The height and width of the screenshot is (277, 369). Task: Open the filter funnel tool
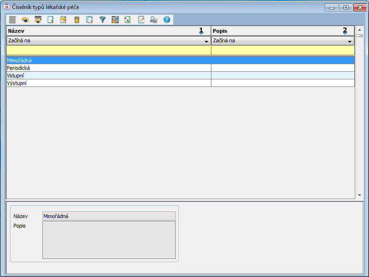pyautogui.click(x=102, y=20)
